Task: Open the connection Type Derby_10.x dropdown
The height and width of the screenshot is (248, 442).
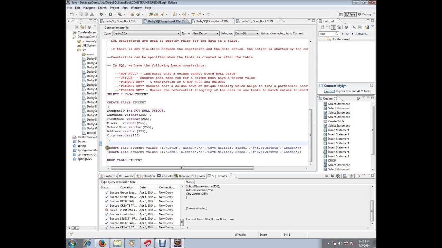Action: click(146, 33)
